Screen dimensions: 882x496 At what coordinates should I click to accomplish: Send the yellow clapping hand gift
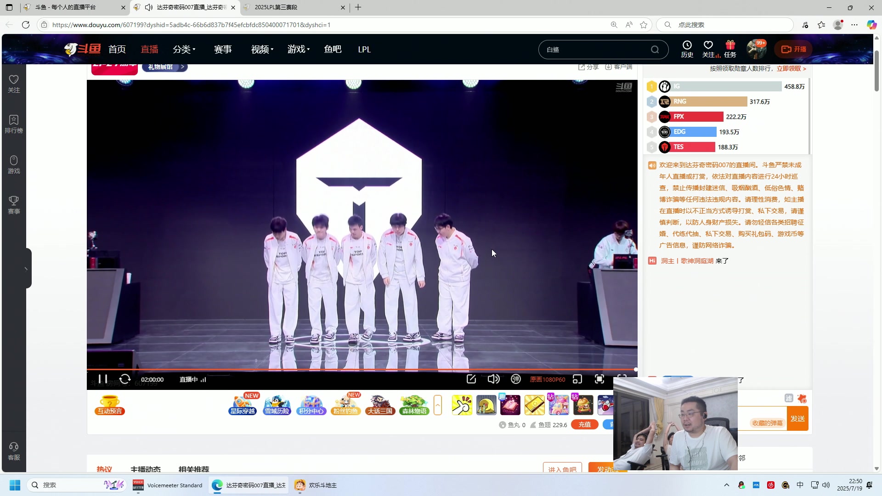point(462,405)
